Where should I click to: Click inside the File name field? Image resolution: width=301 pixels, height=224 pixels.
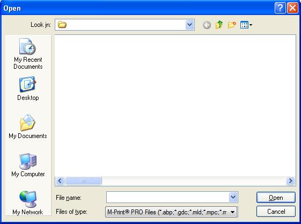[x=167, y=197]
